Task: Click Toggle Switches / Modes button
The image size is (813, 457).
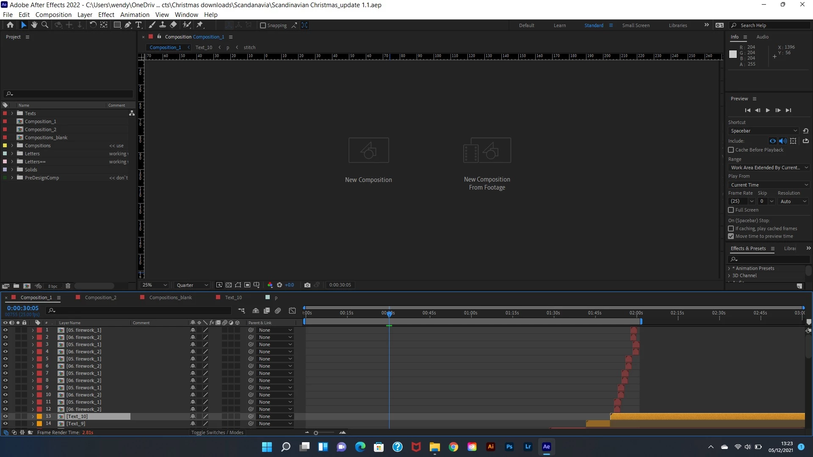Action: pos(217,432)
